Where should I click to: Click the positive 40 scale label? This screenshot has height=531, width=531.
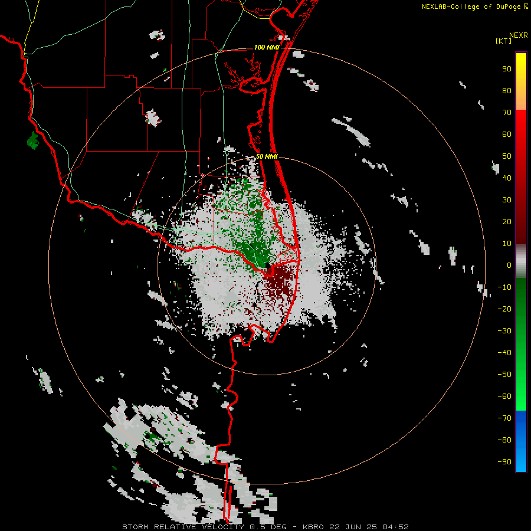[x=507, y=178]
